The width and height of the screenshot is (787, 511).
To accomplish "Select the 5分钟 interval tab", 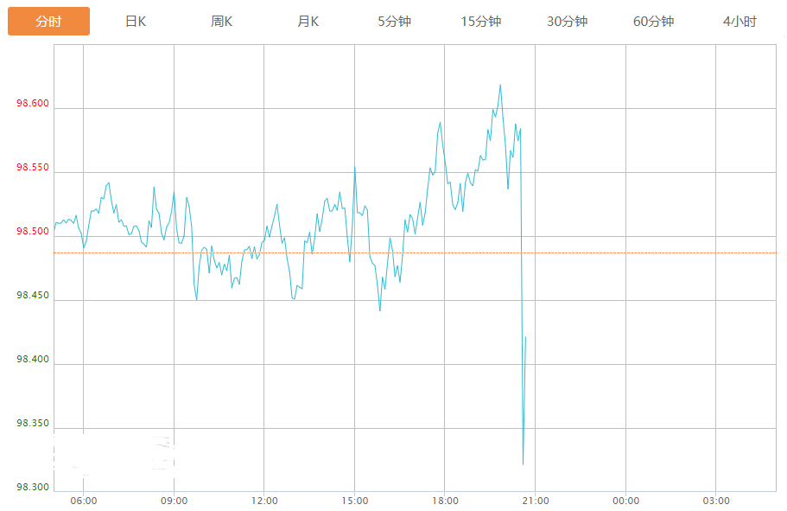I will (x=395, y=22).
